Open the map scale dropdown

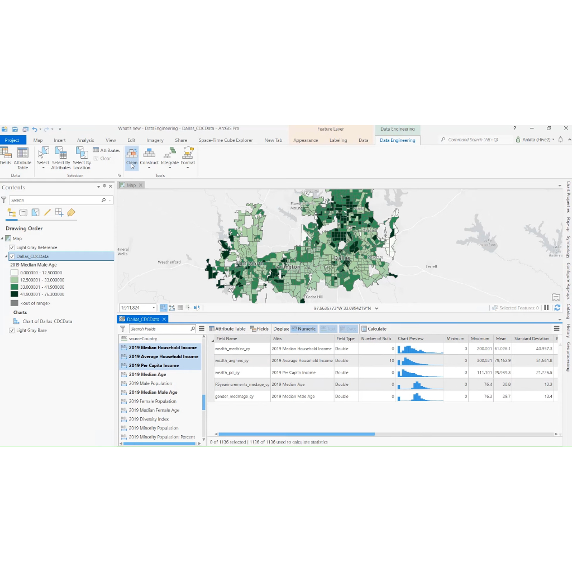point(154,308)
